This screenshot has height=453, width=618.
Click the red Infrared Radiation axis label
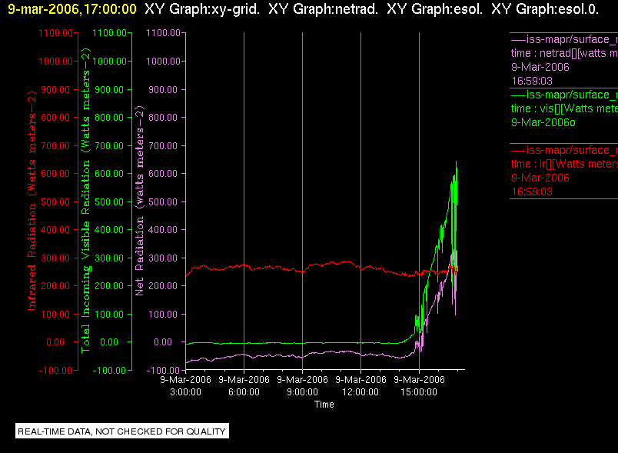(x=32, y=201)
